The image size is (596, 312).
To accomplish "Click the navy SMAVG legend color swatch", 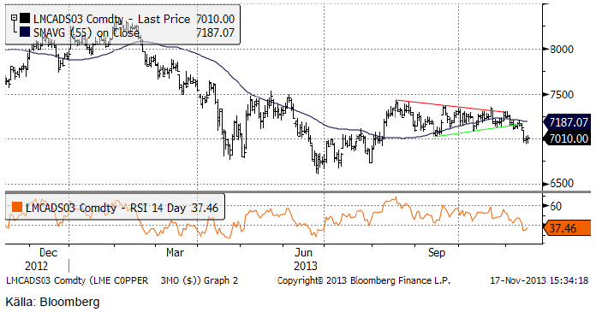I will coord(25,32).
